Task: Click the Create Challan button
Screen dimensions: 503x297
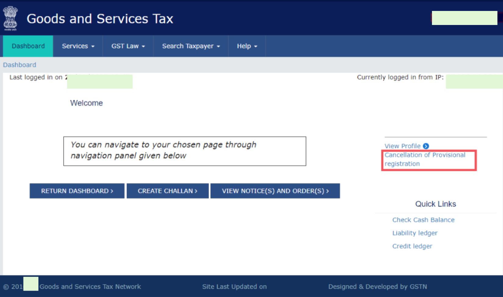Action: pos(168,191)
